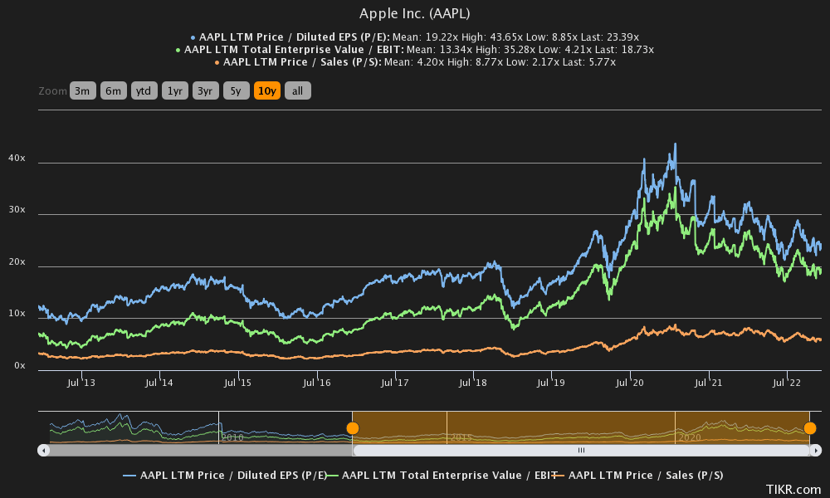Click the P/S stats line in header

414,62
